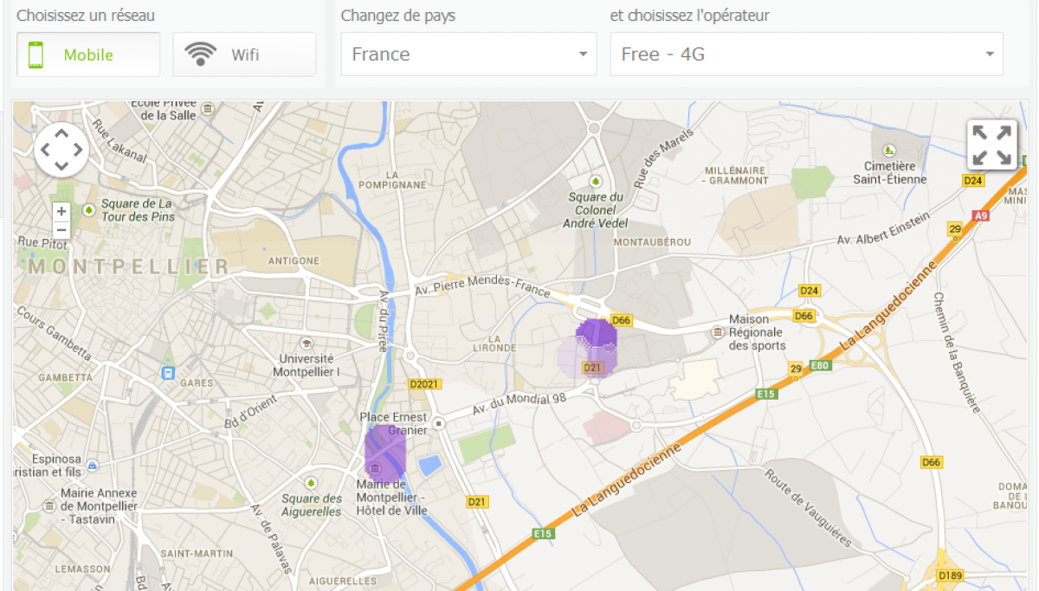Click the E80 road shield
Screen dimensions: 1039x591
821,367
